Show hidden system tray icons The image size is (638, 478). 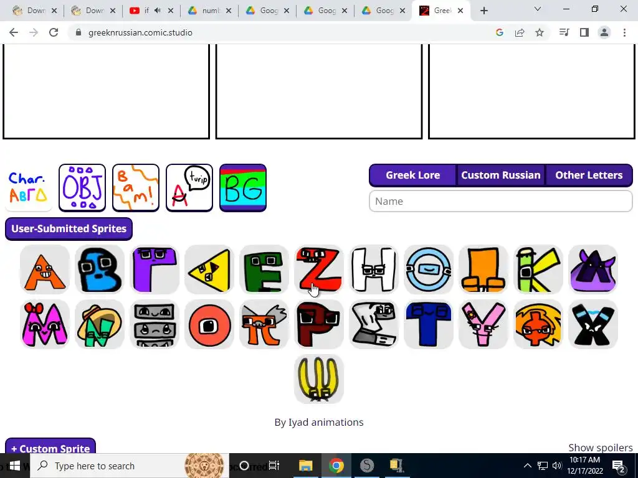pyautogui.click(x=527, y=466)
